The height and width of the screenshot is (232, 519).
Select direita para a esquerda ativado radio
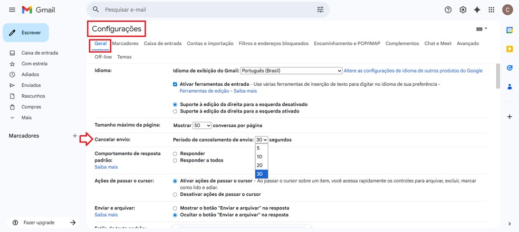click(175, 111)
